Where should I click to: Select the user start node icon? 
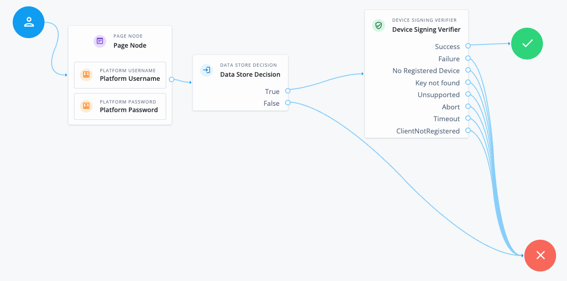click(29, 22)
